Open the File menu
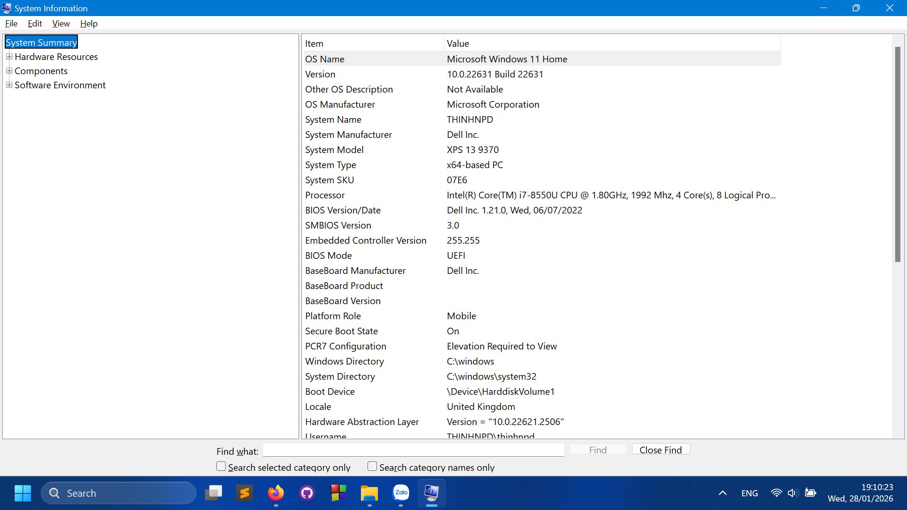Image resolution: width=907 pixels, height=510 pixels. tap(11, 24)
